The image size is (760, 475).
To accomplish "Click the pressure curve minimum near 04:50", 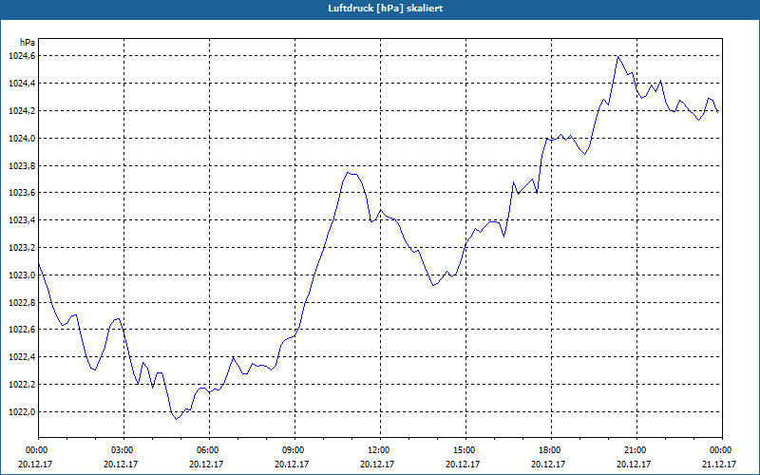I will (x=177, y=419).
